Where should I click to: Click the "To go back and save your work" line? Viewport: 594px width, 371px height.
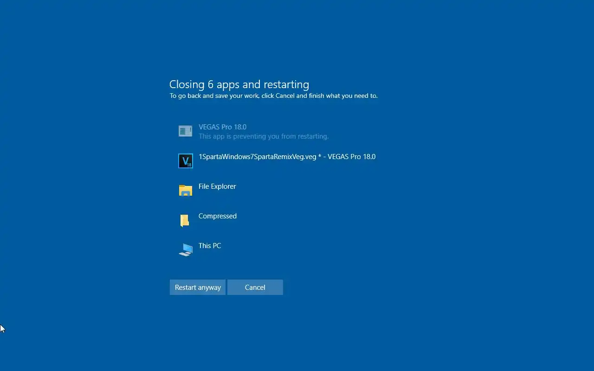pos(273,96)
